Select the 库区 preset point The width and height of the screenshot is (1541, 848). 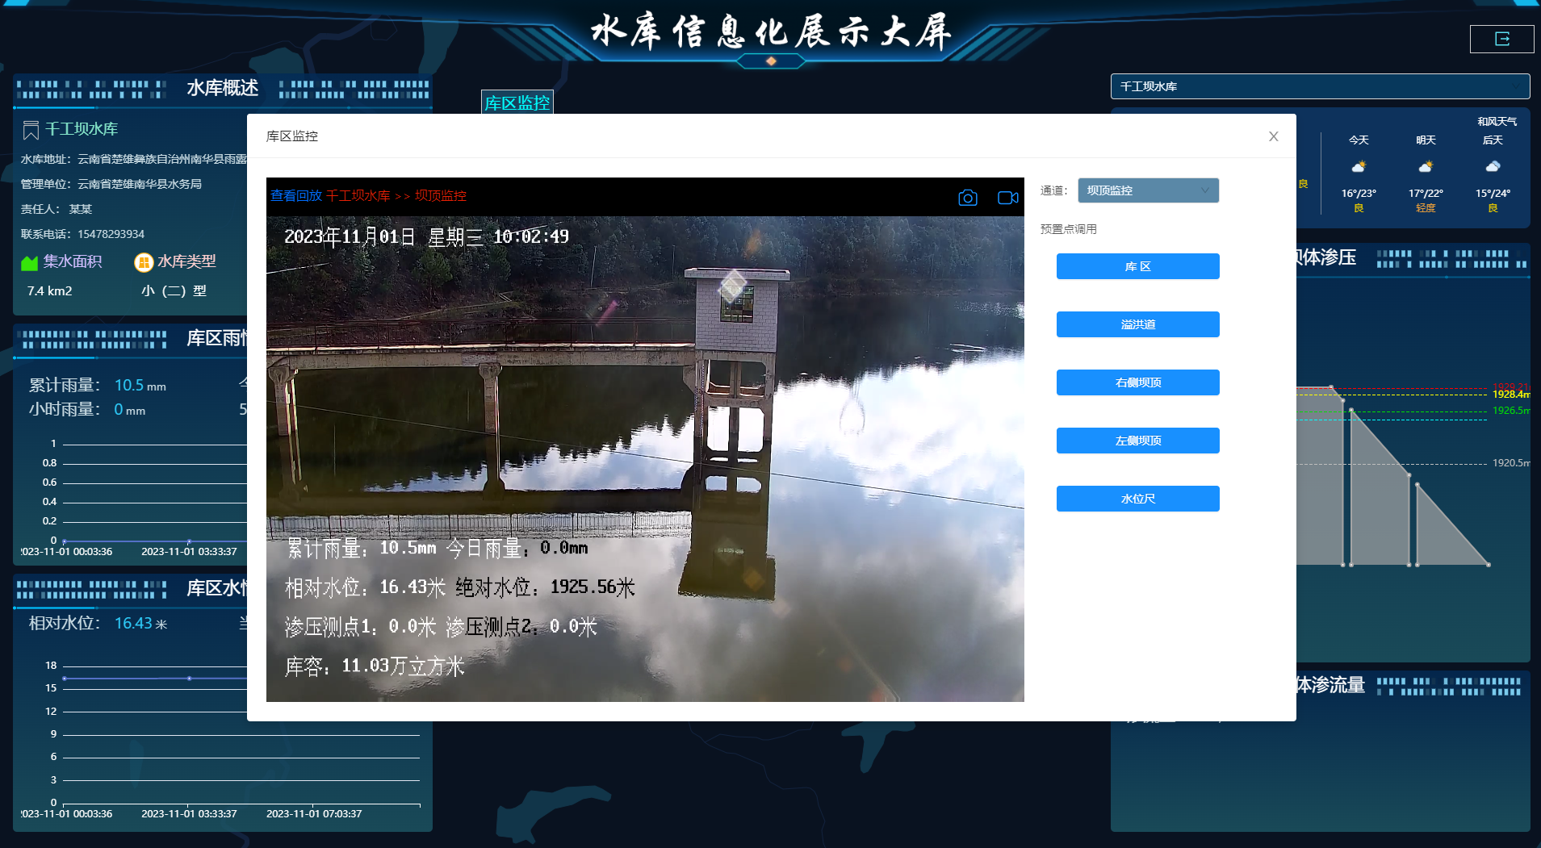pyautogui.click(x=1137, y=266)
